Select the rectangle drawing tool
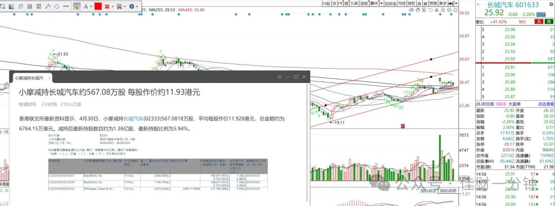Image resolution: width=555 pixels, height=206 pixels. (x=2, y=6)
